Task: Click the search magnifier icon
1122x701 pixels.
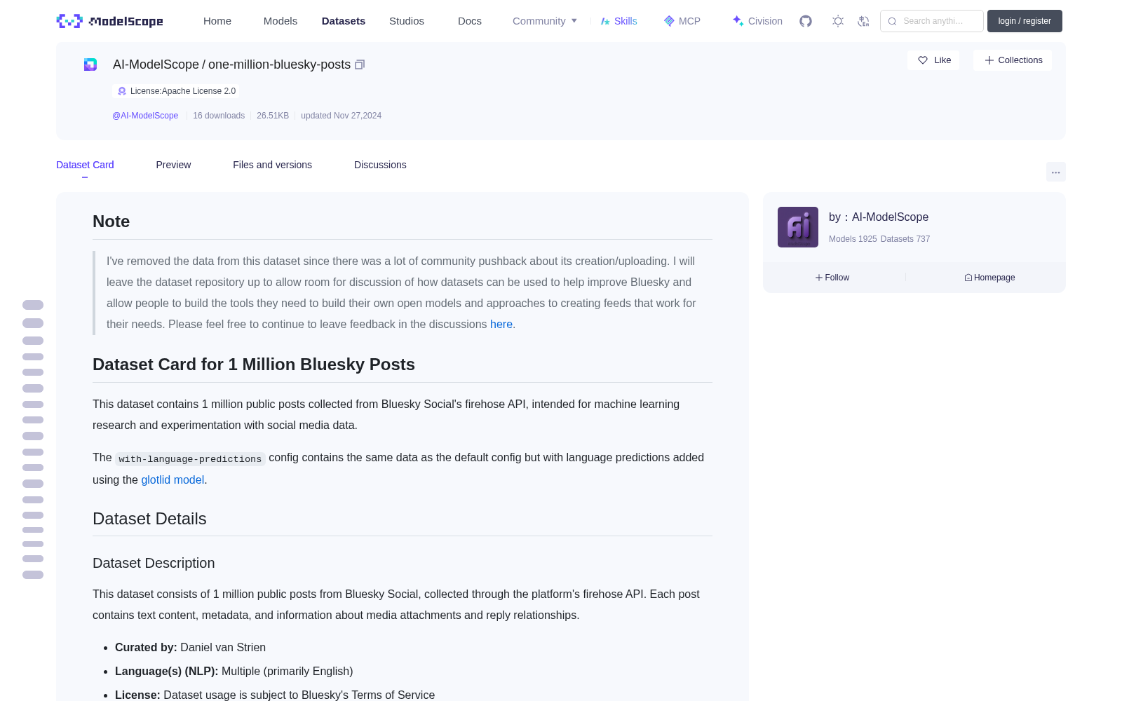Action: [892, 21]
